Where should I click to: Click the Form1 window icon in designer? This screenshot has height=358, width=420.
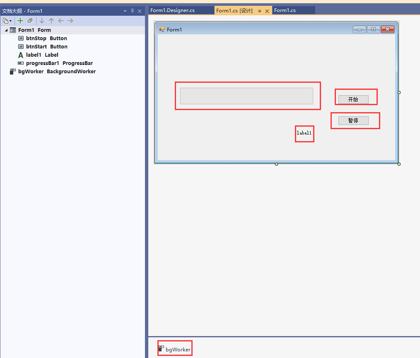pyautogui.click(x=162, y=29)
